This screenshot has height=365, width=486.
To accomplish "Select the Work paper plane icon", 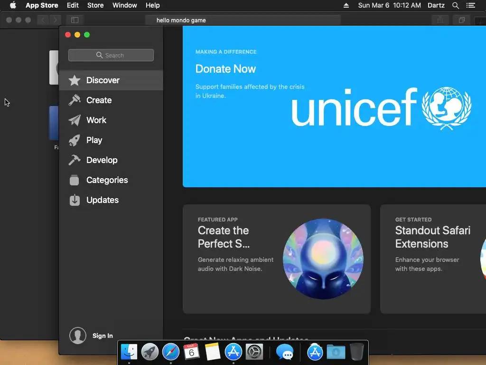I will coord(75,120).
